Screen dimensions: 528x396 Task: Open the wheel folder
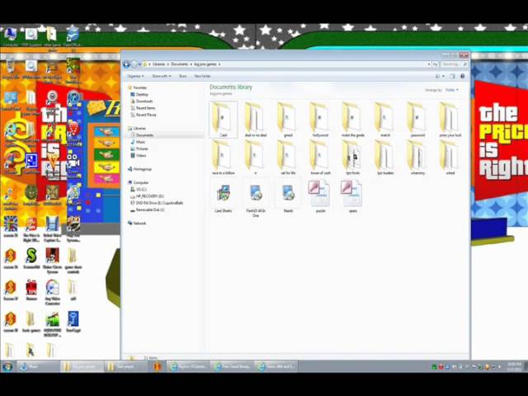(x=450, y=158)
